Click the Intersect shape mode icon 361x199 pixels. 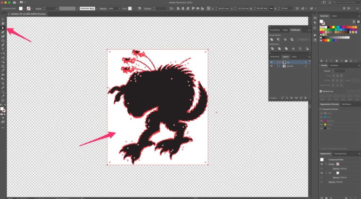(x=285, y=39)
